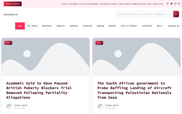
Task: Open the Google Plus social icon
Action: coord(179,4)
